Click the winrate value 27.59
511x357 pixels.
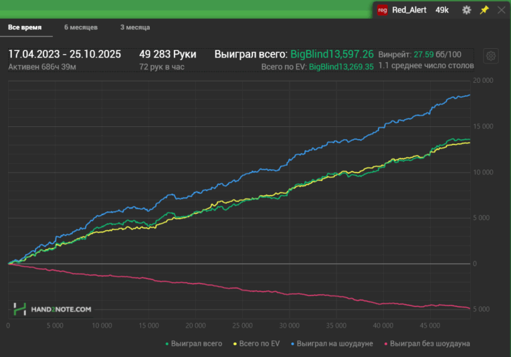point(424,54)
